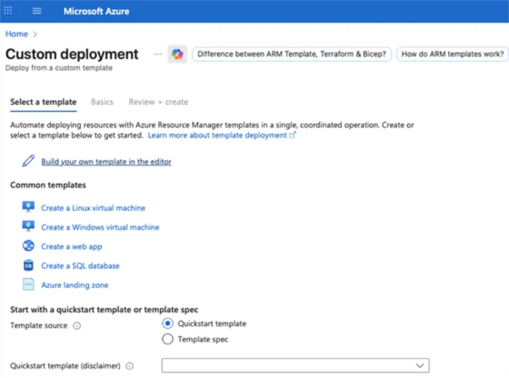Open Create a Linux virtual machine template
The width and height of the screenshot is (509, 378).
coord(93,208)
